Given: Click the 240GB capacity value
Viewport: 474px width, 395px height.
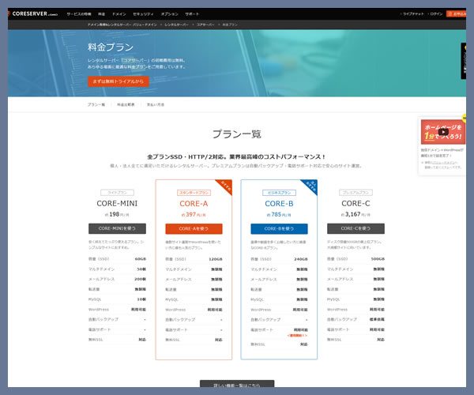Looking at the screenshot, I should [301, 259].
